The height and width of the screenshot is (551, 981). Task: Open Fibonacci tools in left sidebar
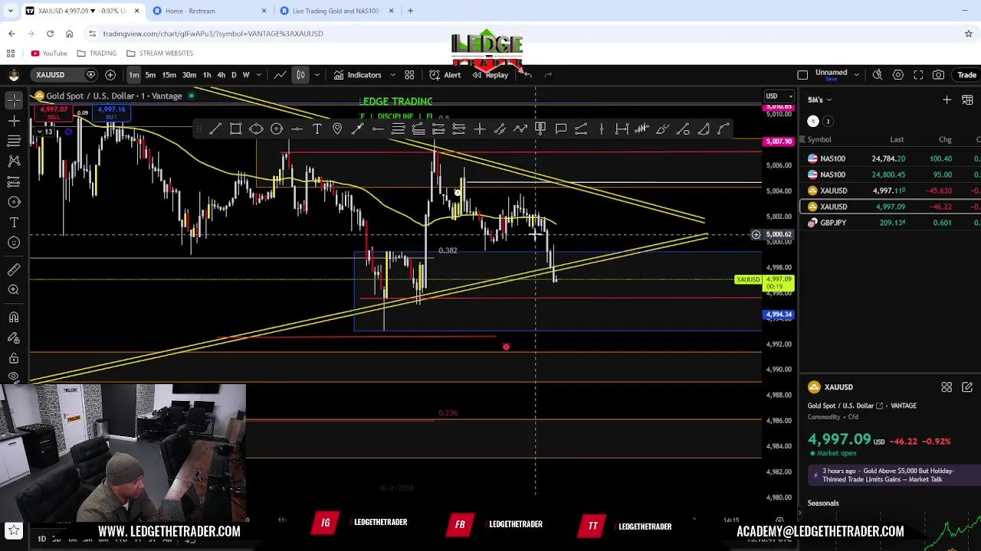coord(14,141)
